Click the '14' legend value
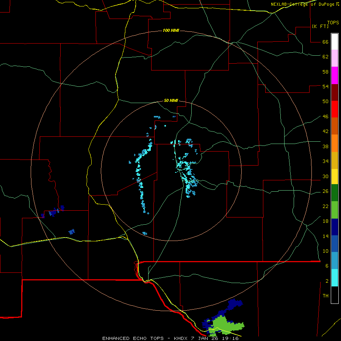341x341 pixels. (x=325, y=236)
